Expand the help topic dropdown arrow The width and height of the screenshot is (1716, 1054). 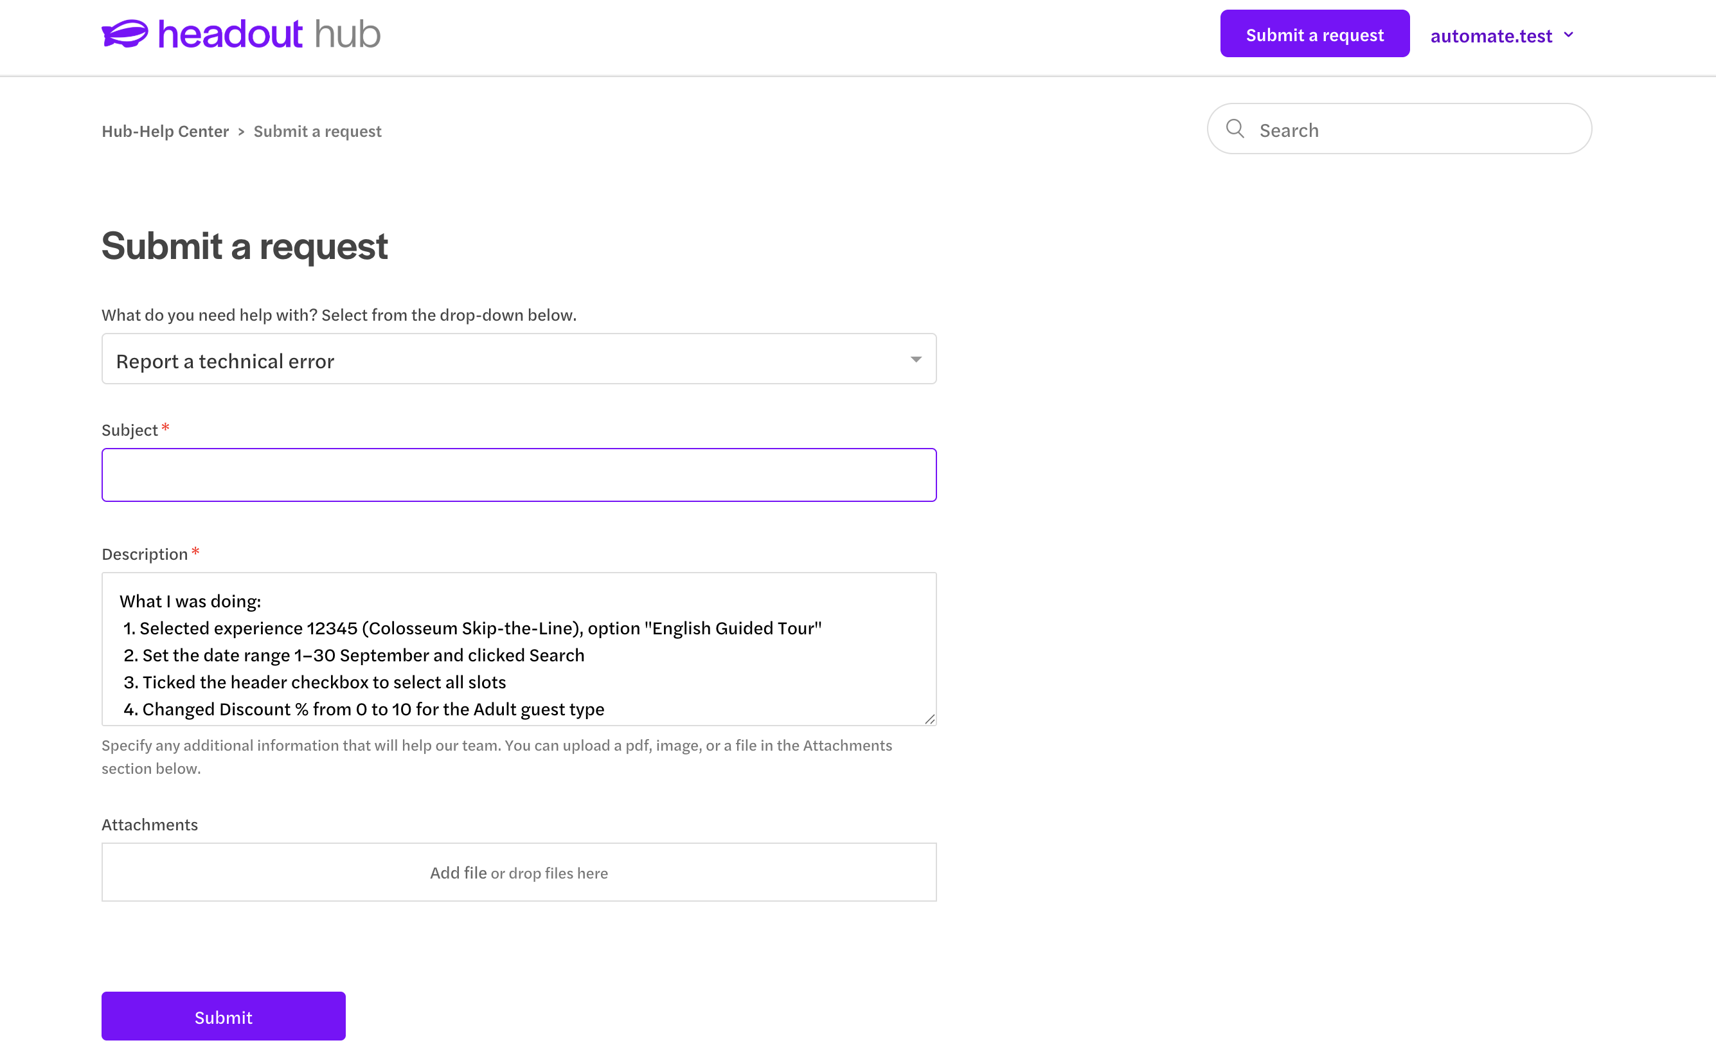[916, 360]
